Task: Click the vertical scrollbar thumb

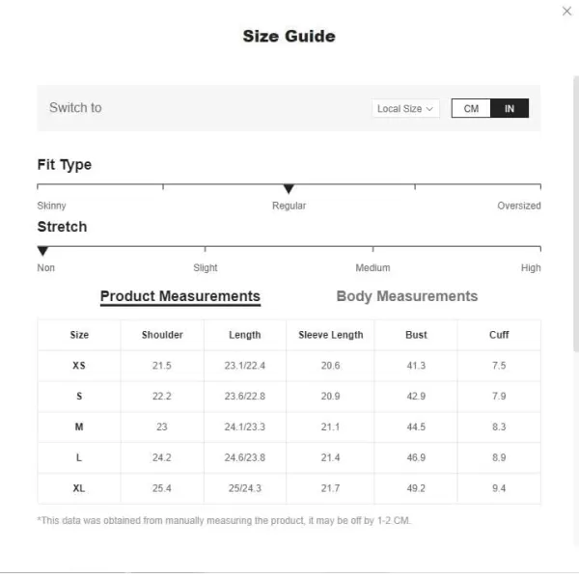Action: (x=576, y=214)
